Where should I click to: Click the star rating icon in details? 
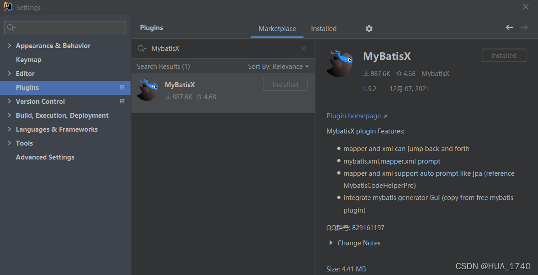(x=399, y=73)
